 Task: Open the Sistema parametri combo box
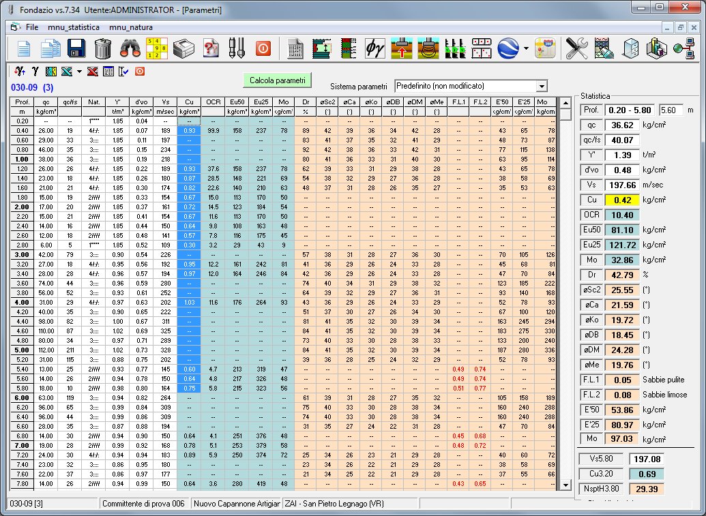coord(471,86)
